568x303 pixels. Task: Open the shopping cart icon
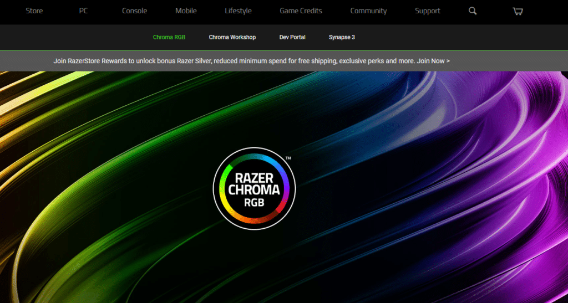pyautogui.click(x=518, y=11)
